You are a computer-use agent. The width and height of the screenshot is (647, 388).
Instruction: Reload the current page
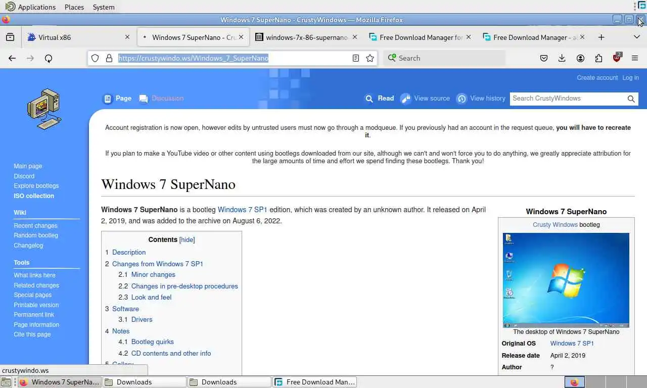click(x=49, y=58)
